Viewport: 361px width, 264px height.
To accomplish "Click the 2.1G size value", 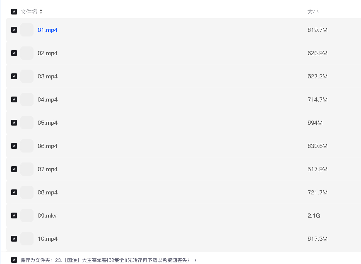I will coord(314,216).
